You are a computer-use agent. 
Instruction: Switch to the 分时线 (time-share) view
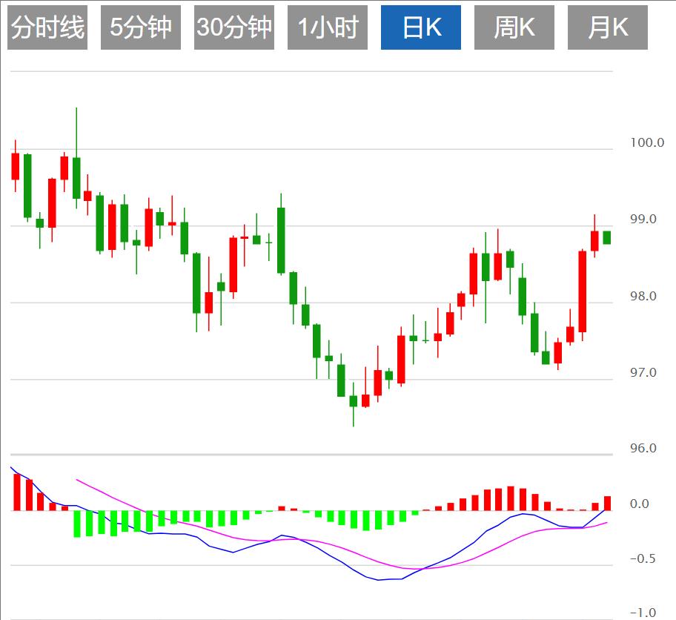pyautogui.click(x=46, y=27)
